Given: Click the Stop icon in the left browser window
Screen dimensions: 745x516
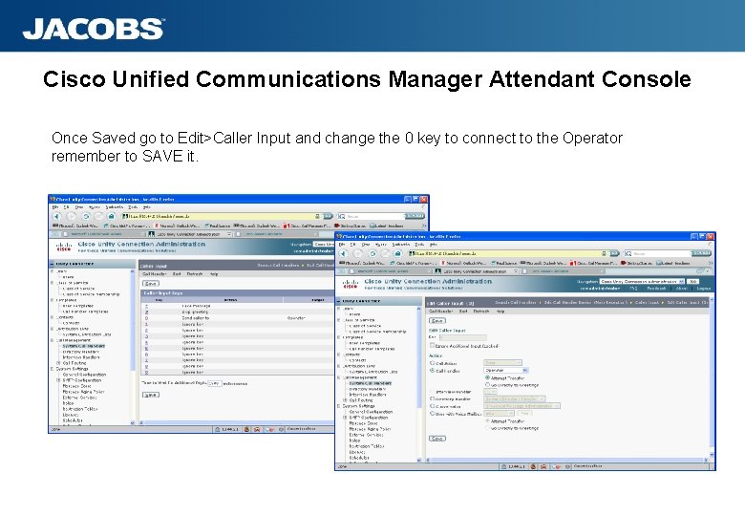Looking at the screenshot, I should click(98, 216).
